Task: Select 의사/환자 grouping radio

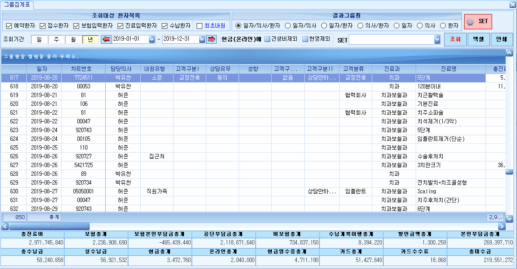Action: point(361,25)
